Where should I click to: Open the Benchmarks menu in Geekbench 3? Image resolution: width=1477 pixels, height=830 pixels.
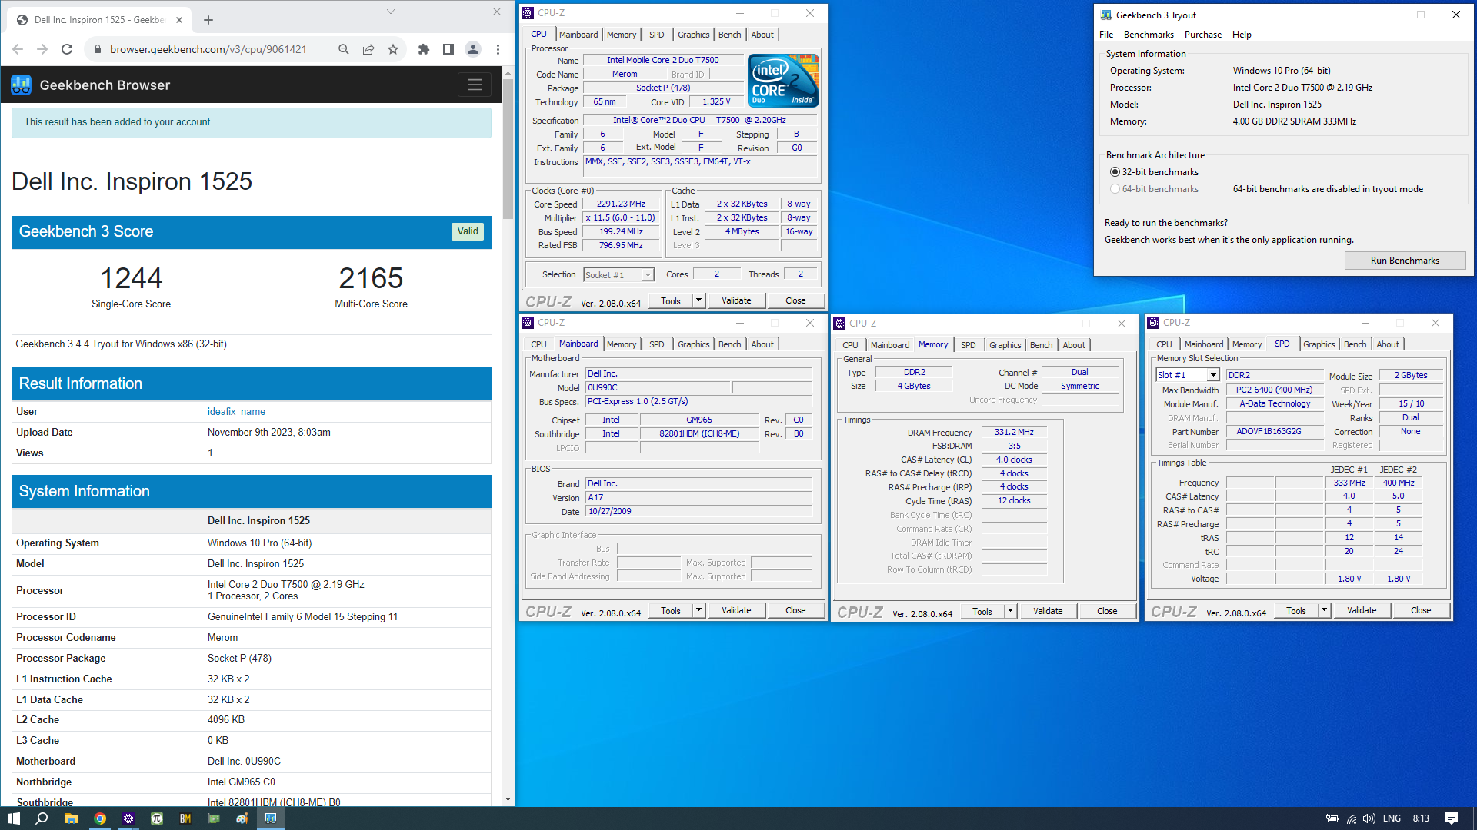click(1149, 35)
